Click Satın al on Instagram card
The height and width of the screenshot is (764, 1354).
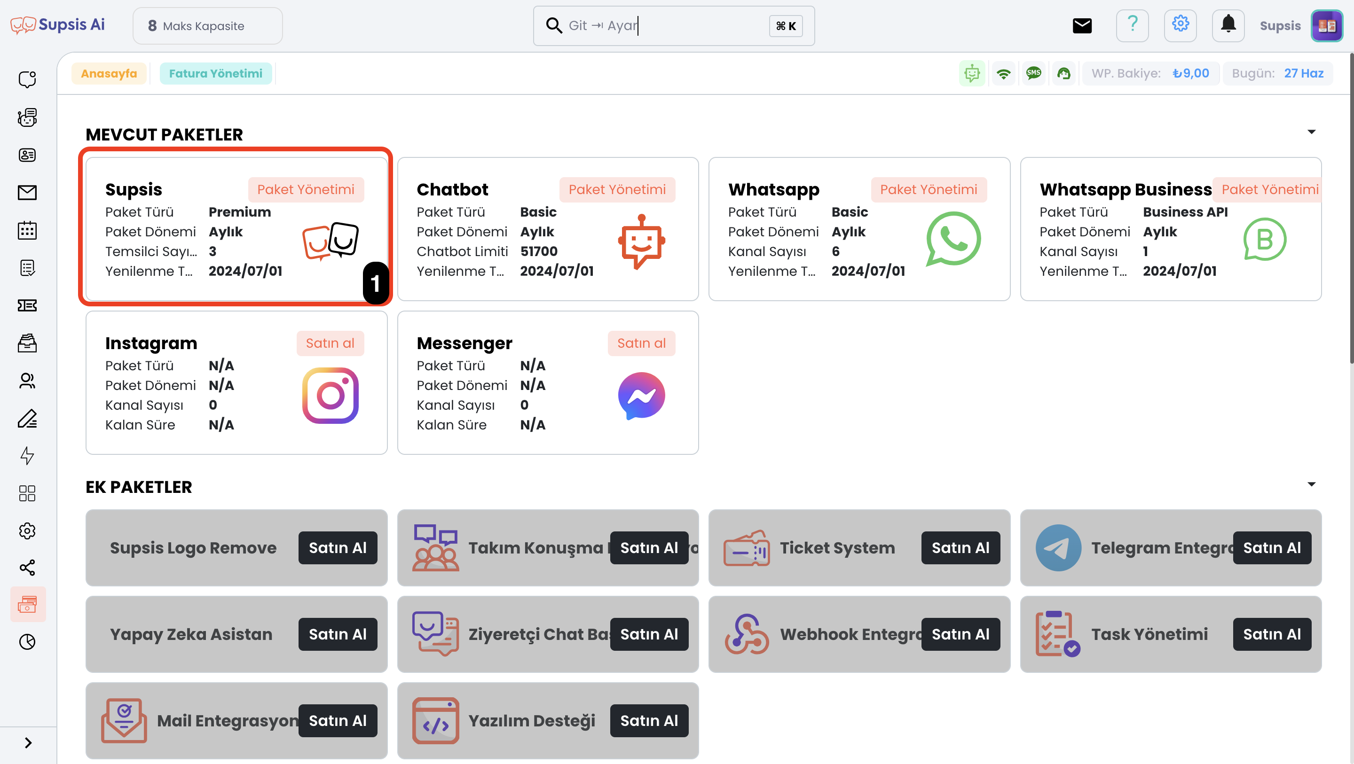point(330,343)
